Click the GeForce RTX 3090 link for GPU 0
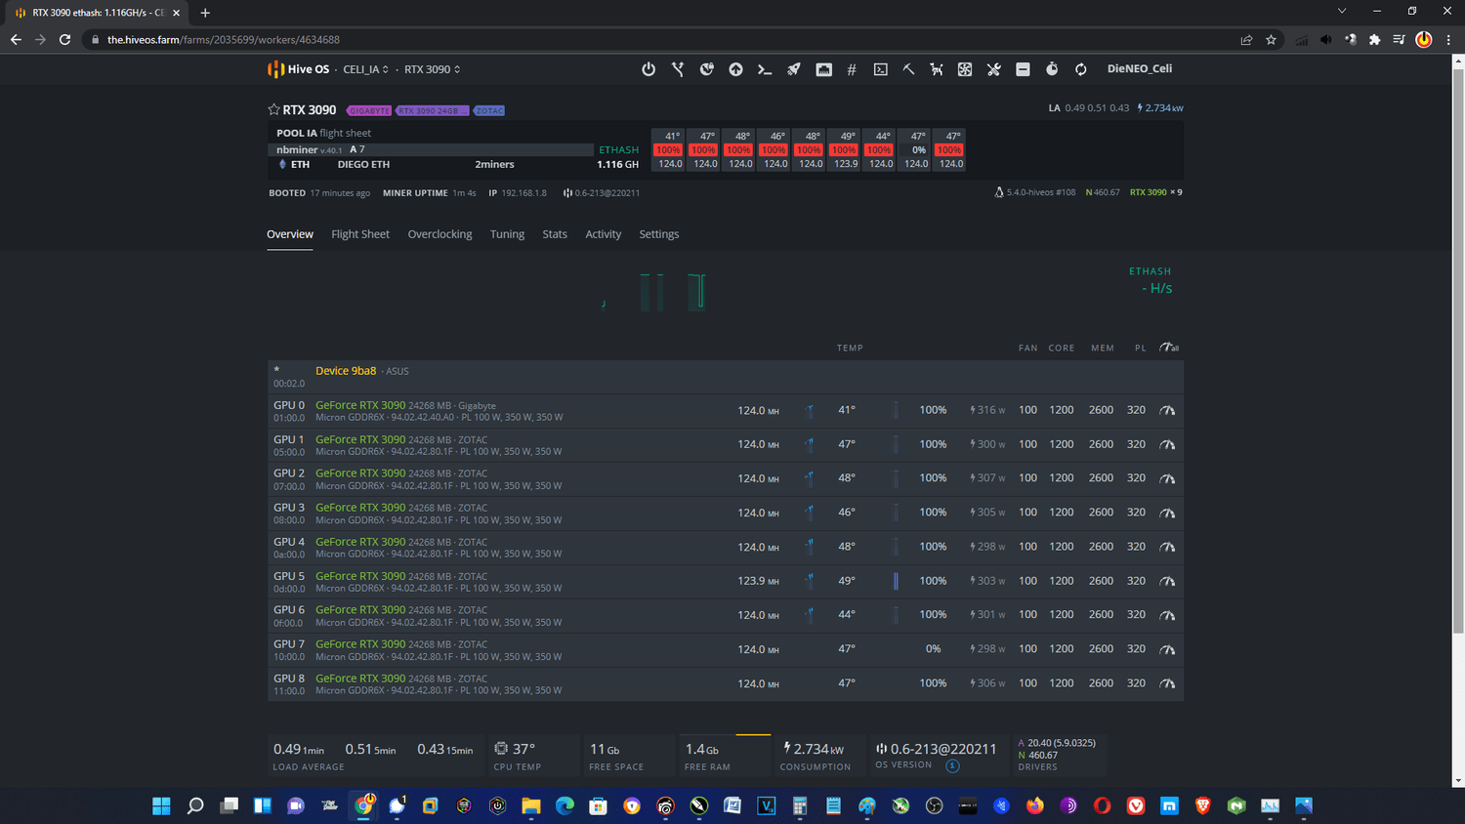Viewport: 1465px width, 824px height. (360, 405)
